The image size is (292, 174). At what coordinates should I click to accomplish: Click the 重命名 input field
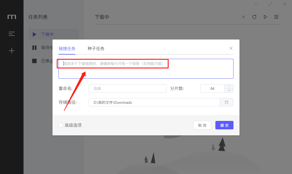[128, 88]
